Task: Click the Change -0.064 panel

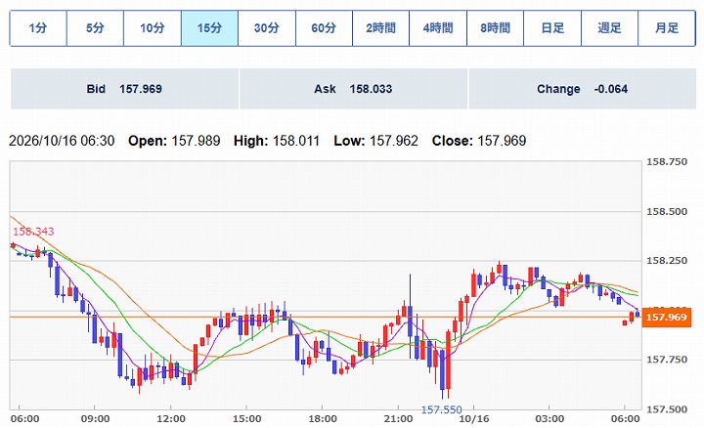Action: point(583,89)
